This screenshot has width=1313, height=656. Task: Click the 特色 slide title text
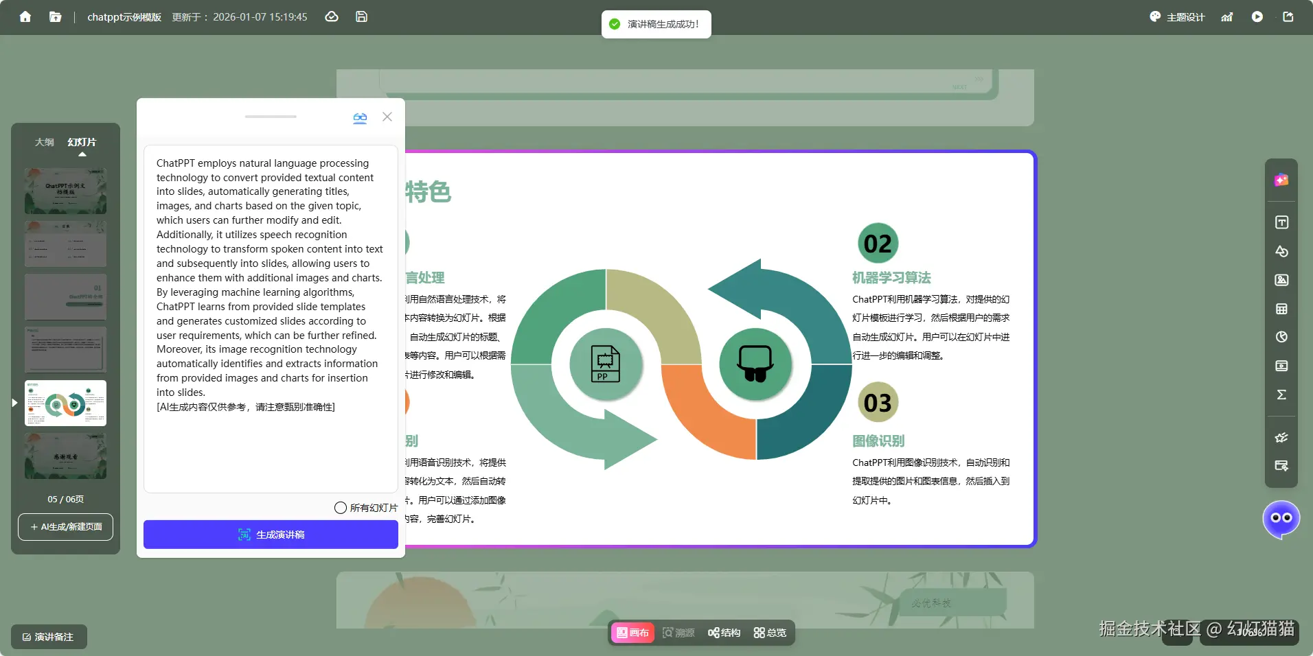(428, 192)
